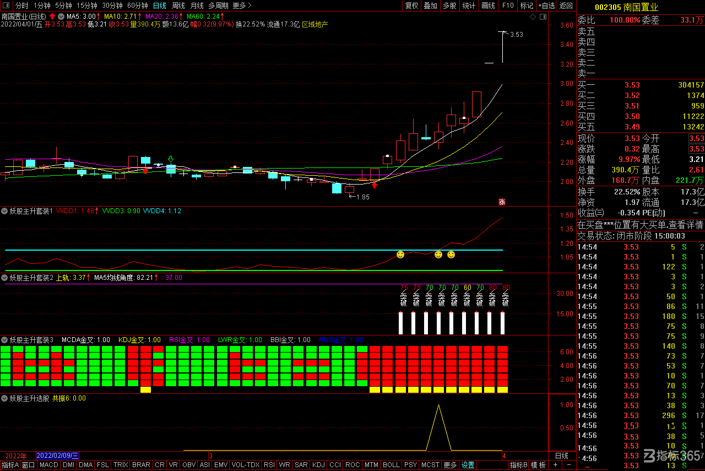Click the 多股 multi-stock button

click(x=449, y=6)
